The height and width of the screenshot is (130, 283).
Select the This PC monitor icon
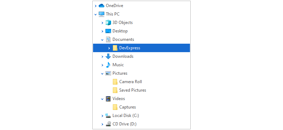(102, 14)
